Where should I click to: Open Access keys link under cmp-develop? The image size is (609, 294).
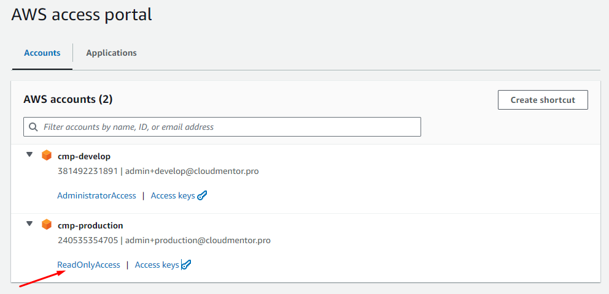click(x=173, y=195)
